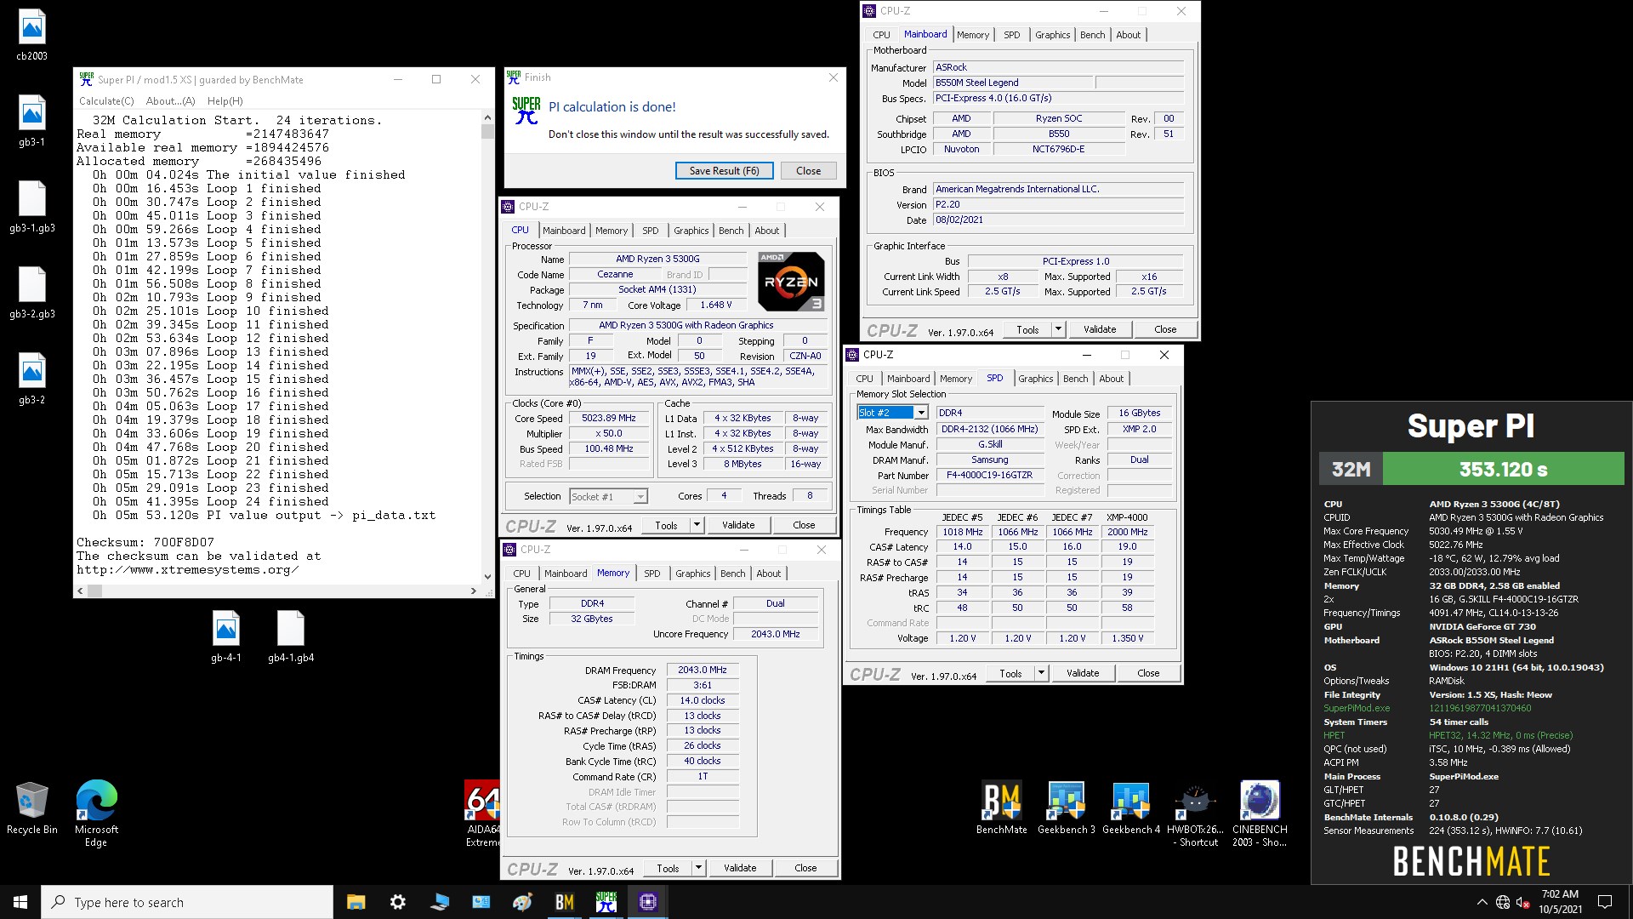Click Tools button in CPU tab window
1633x919 pixels.
pos(666,525)
